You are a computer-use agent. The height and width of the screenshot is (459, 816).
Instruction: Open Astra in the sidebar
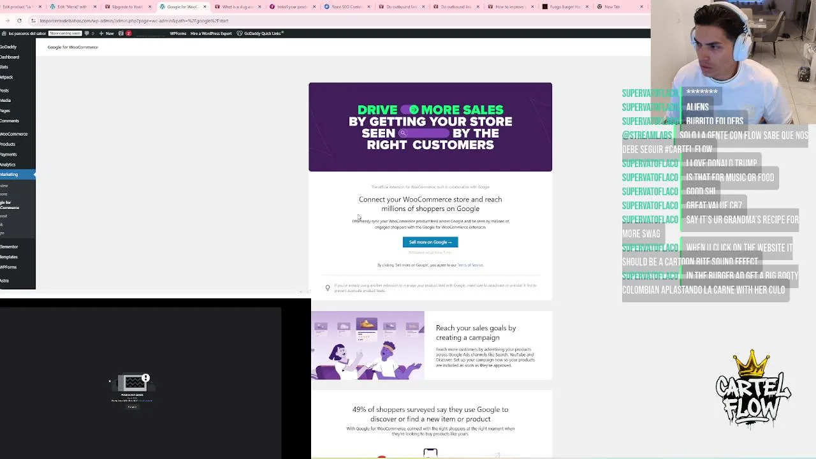[x=17, y=280]
